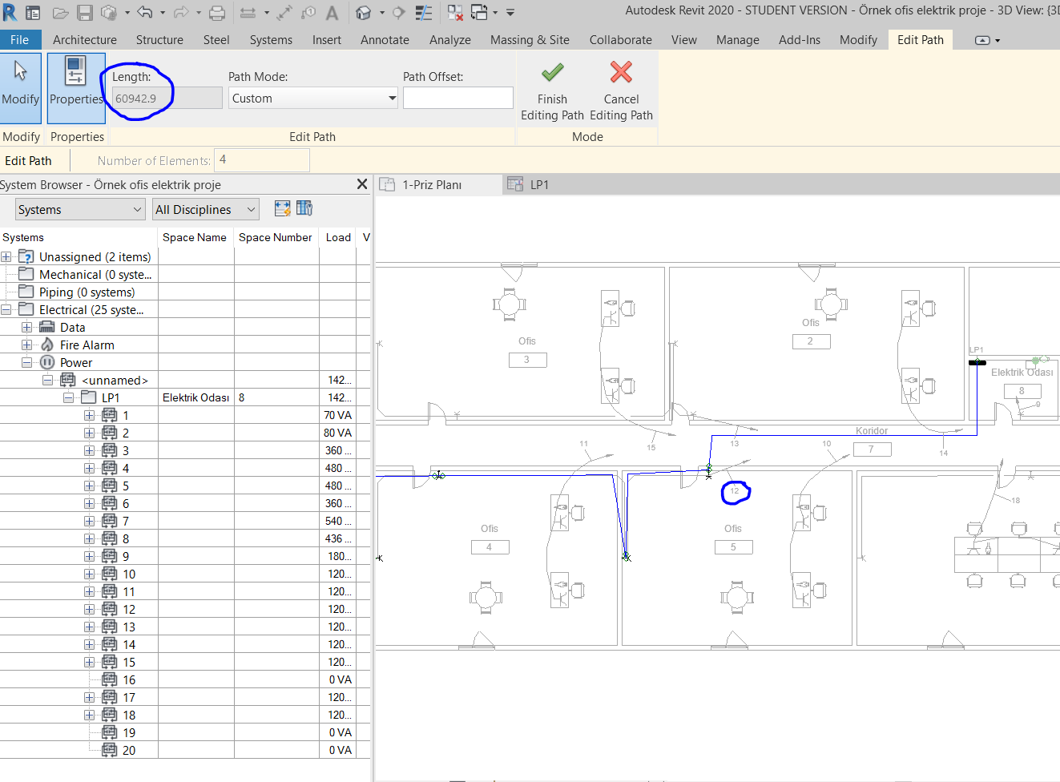
Task: Open the Systems view dropdown
Action: tap(80, 209)
